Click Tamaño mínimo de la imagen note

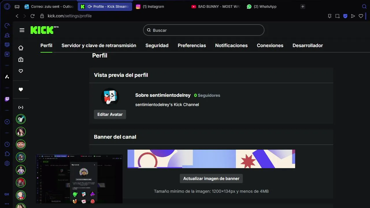[211, 191]
